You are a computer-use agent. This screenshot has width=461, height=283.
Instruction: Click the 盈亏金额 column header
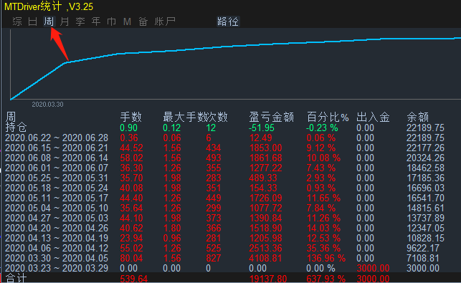tap(271, 117)
